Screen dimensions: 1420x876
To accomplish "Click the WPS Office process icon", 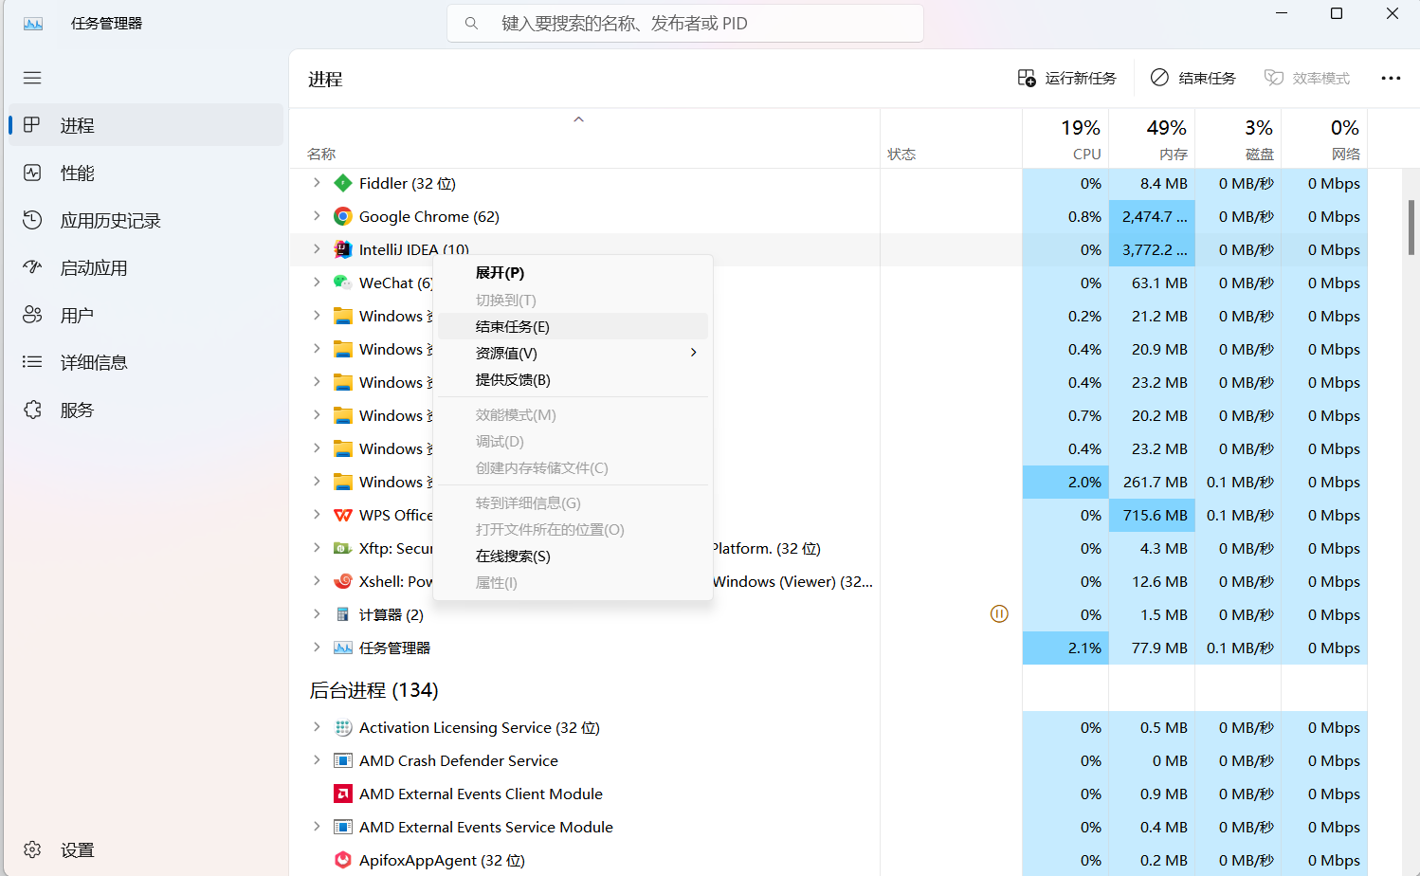I will click(343, 515).
